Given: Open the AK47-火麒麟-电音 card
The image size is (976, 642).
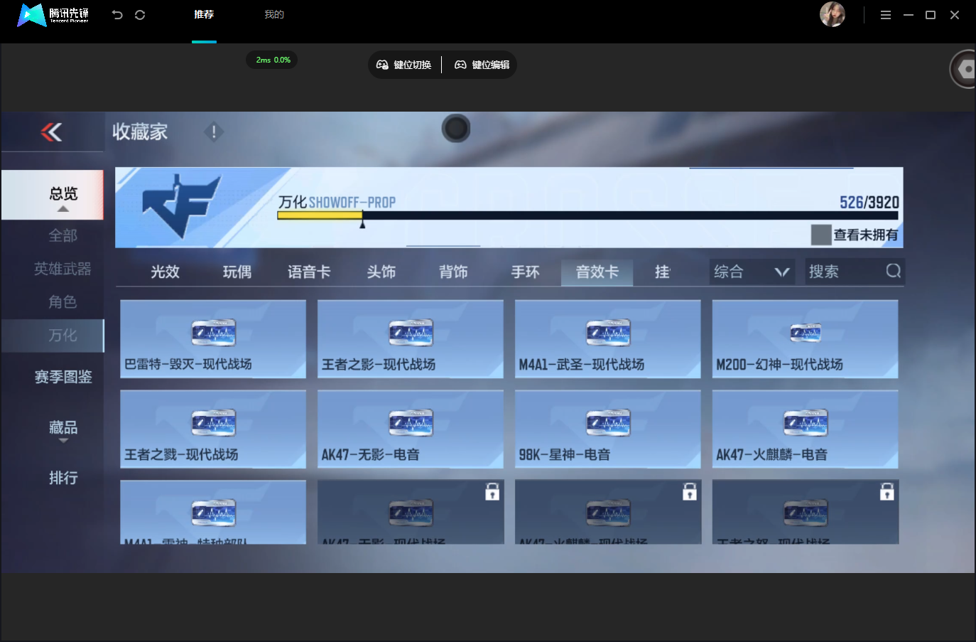Looking at the screenshot, I should pos(806,429).
